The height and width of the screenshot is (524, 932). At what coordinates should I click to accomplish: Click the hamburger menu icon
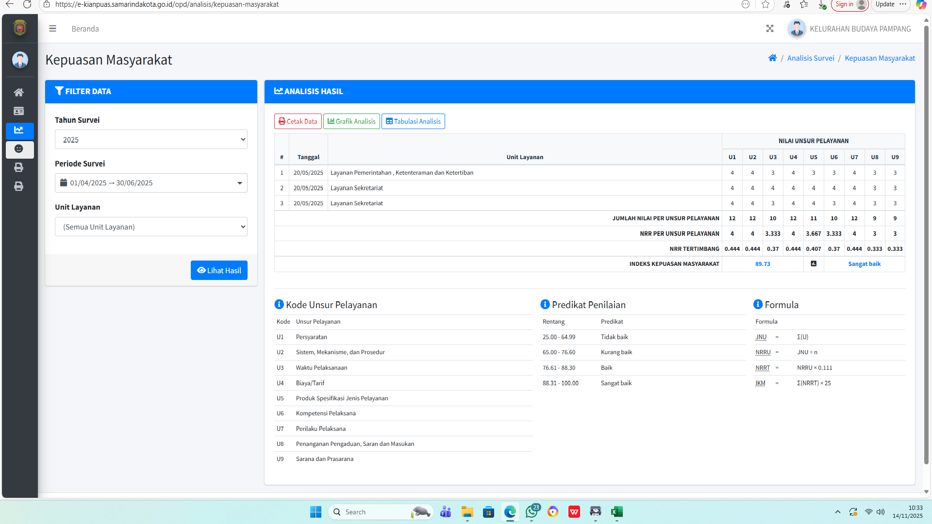tap(52, 29)
